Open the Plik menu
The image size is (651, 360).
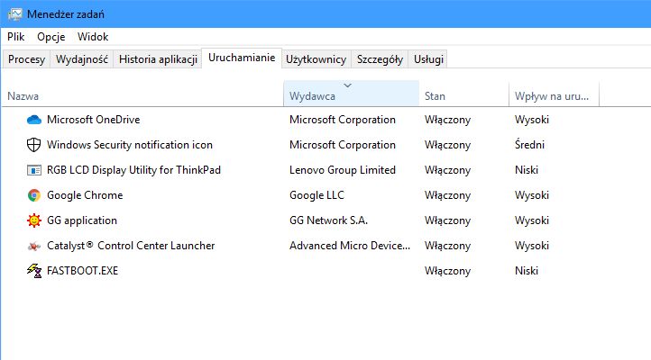(15, 37)
